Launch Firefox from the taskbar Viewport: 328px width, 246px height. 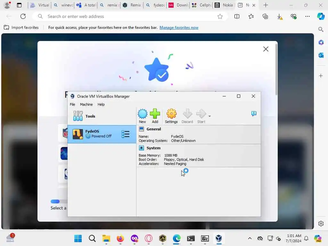(120, 238)
